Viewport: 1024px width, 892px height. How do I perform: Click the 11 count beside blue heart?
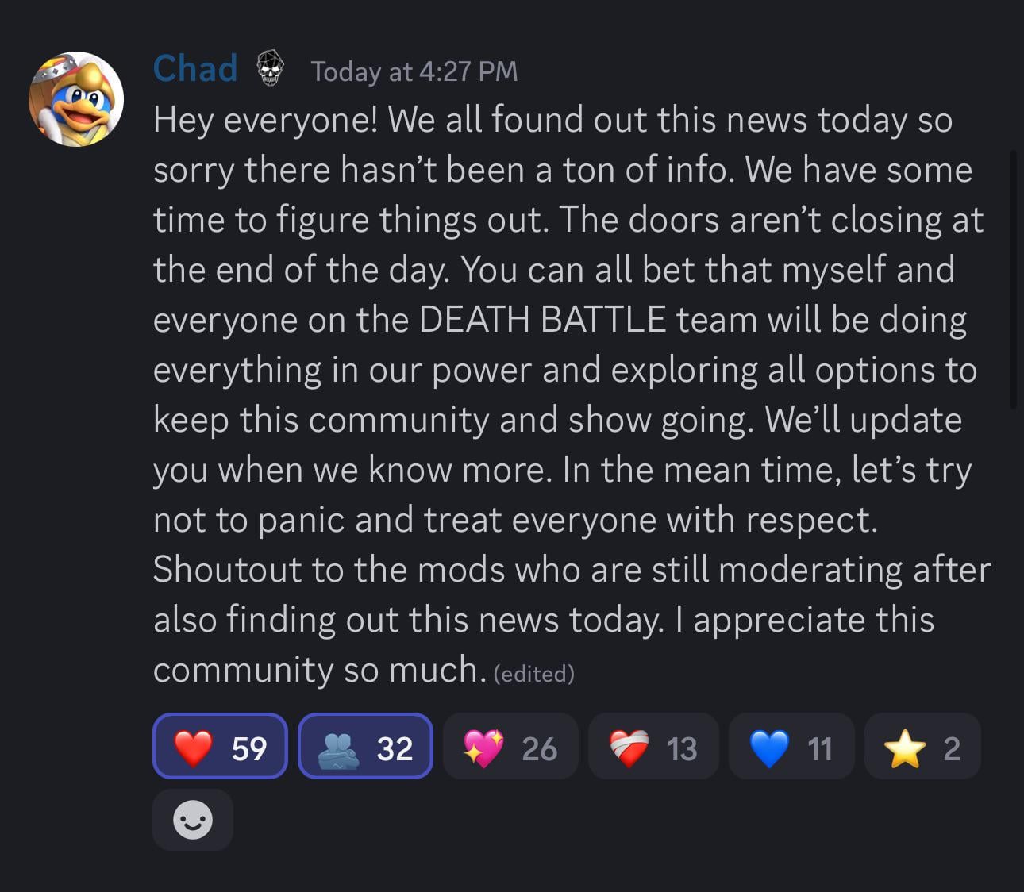[x=819, y=748]
